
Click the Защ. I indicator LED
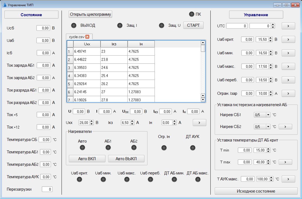(120, 26)
